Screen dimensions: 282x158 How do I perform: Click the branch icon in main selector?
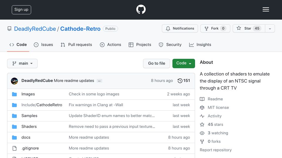pyautogui.click(x=14, y=63)
